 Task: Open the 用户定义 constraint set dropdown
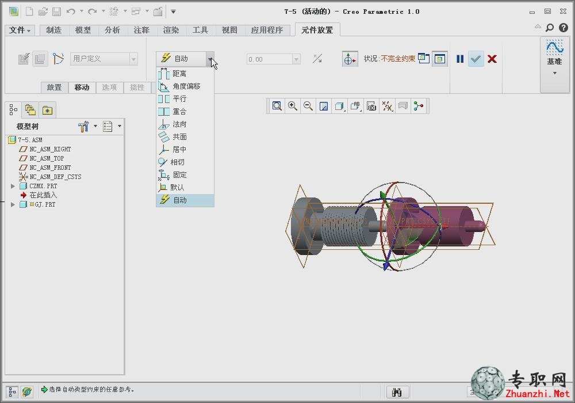pyautogui.click(x=133, y=59)
